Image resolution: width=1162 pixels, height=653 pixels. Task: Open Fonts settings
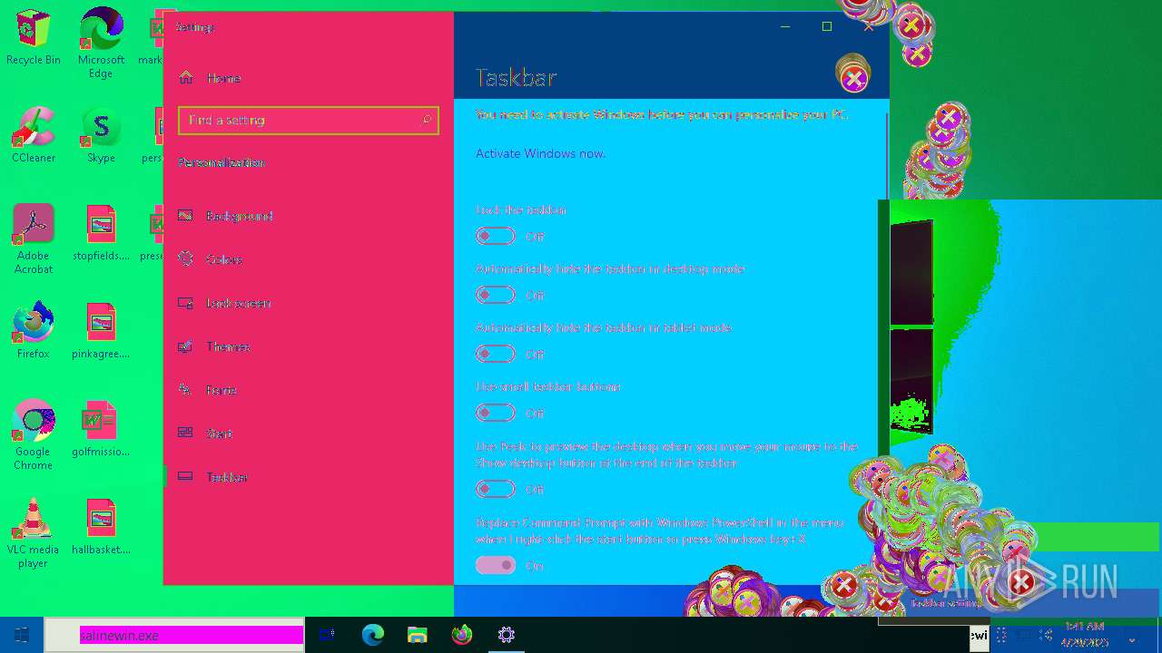point(309,390)
